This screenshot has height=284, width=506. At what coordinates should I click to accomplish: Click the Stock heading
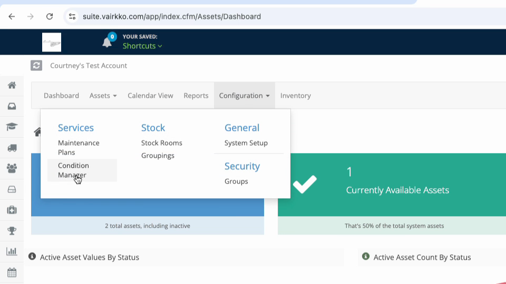(153, 128)
